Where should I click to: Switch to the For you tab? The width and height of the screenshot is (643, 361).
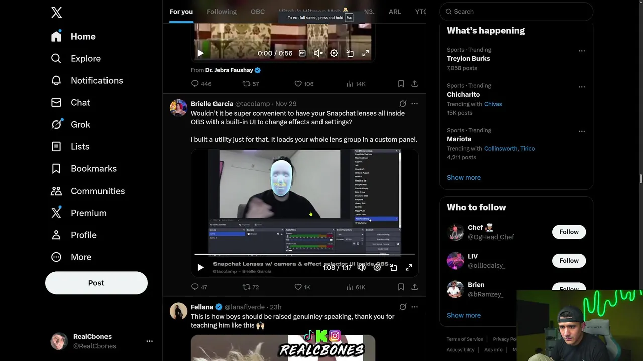click(181, 12)
